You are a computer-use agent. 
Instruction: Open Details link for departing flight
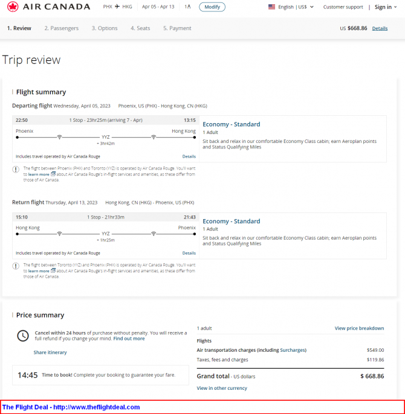pos(189,156)
